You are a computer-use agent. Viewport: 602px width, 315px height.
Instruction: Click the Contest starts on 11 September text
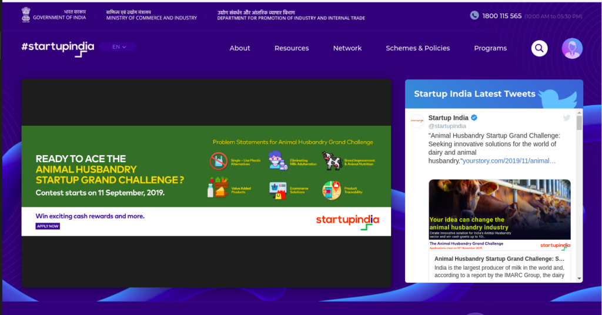pyautogui.click(x=100, y=193)
